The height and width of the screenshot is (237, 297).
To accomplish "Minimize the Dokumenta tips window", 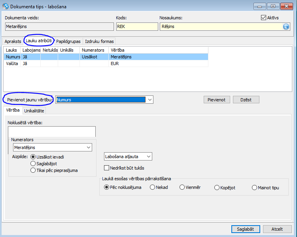I will coord(260,6).
